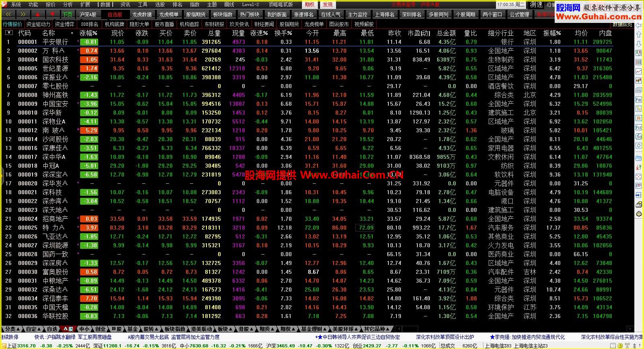644x349 pixels.
Task: Click the 下页 next page button
Action: click(x=68, y=14)
